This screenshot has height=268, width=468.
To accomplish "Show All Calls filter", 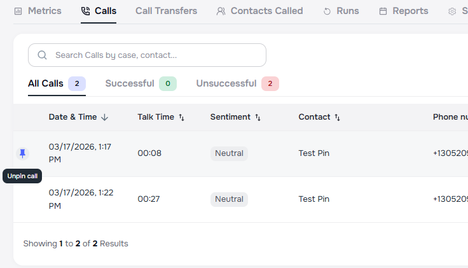I will 46,83.
